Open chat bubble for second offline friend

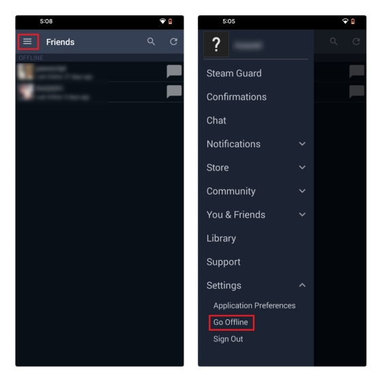(174, 91)
